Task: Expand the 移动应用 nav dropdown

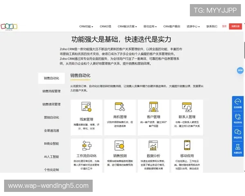Action: 150,27
